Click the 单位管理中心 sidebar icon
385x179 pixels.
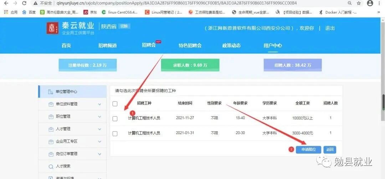pyautogui.click(x=50, y=92)
